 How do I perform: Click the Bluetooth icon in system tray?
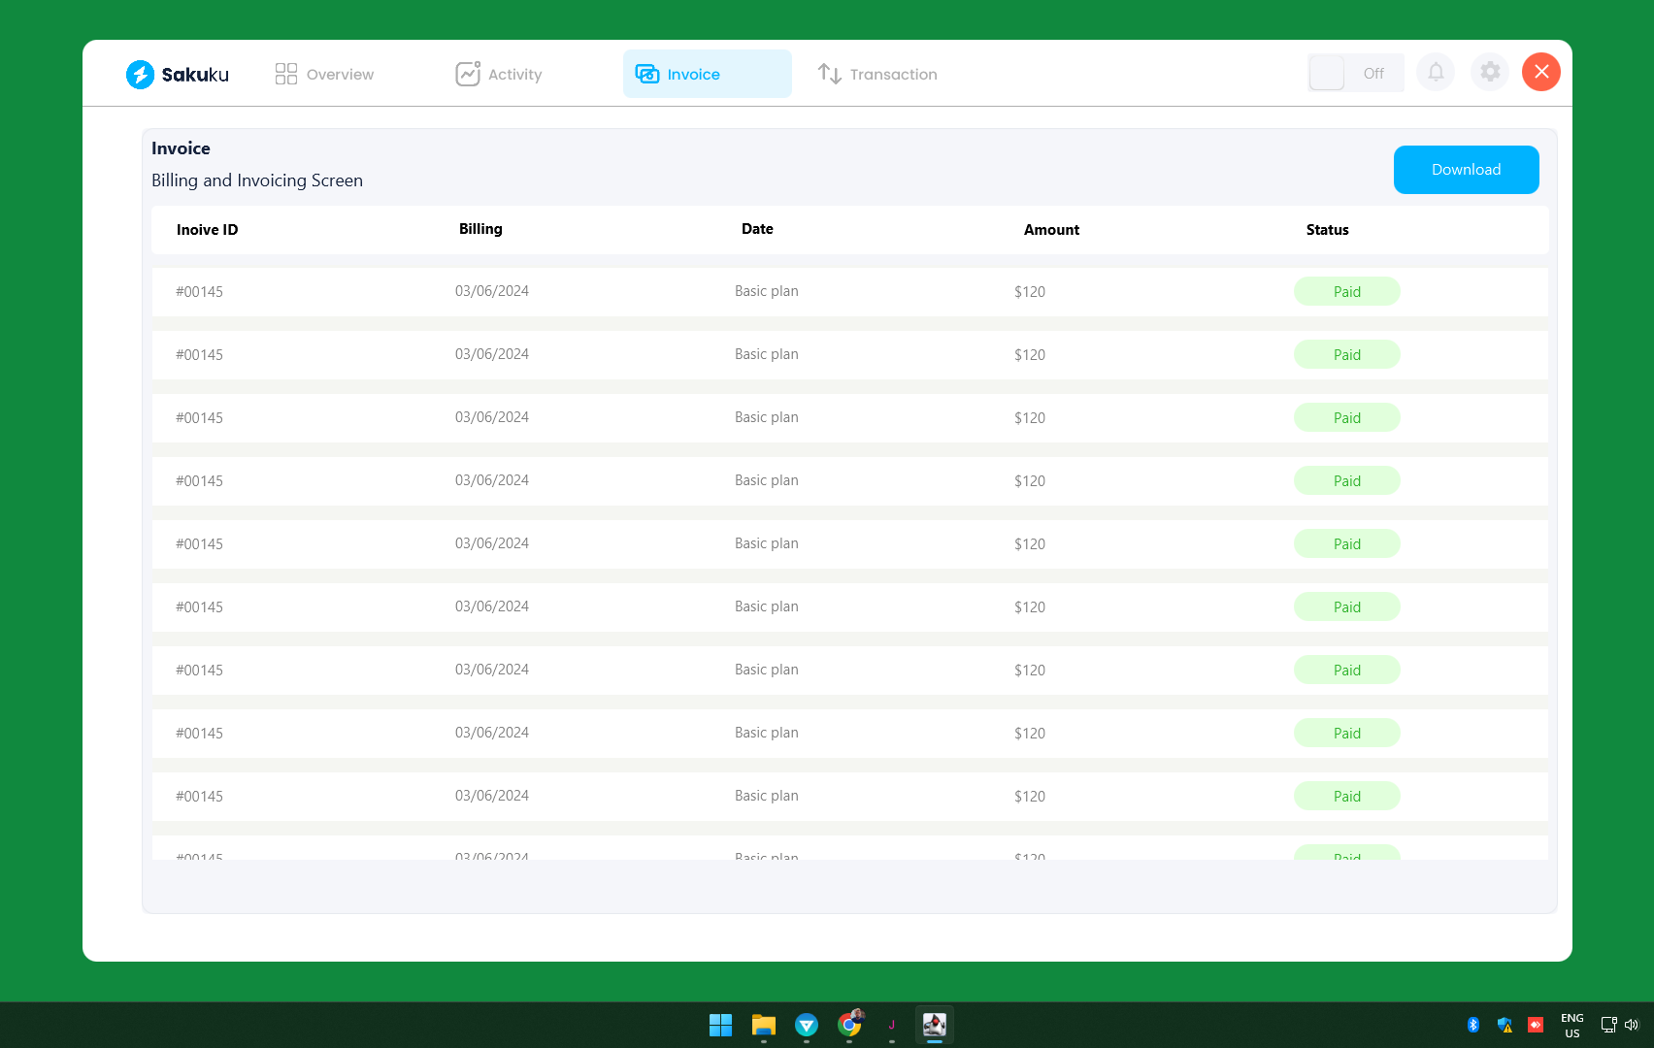(1474, 1024)
